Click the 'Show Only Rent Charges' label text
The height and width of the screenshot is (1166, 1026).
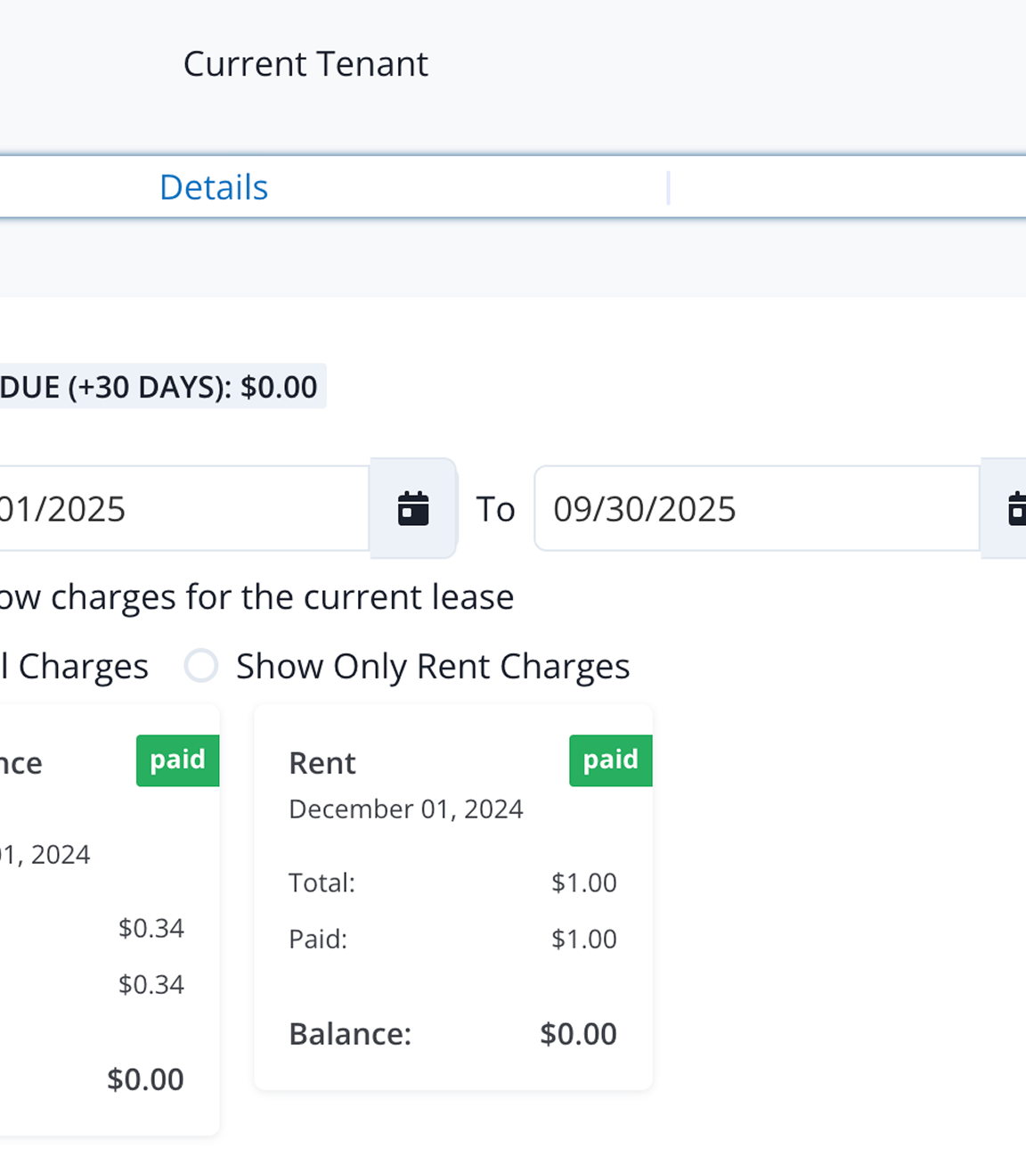coord(432,667)
